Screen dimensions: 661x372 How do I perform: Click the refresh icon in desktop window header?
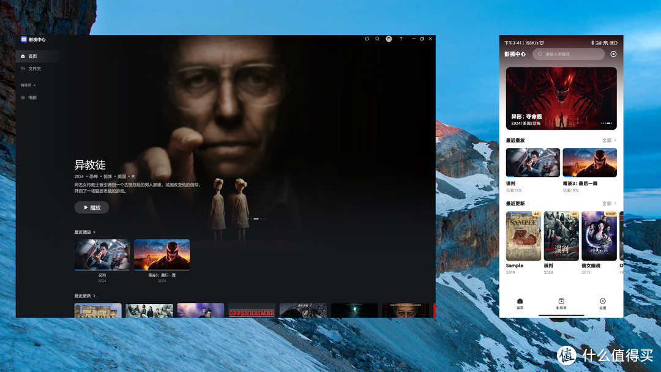click(367, 39)
